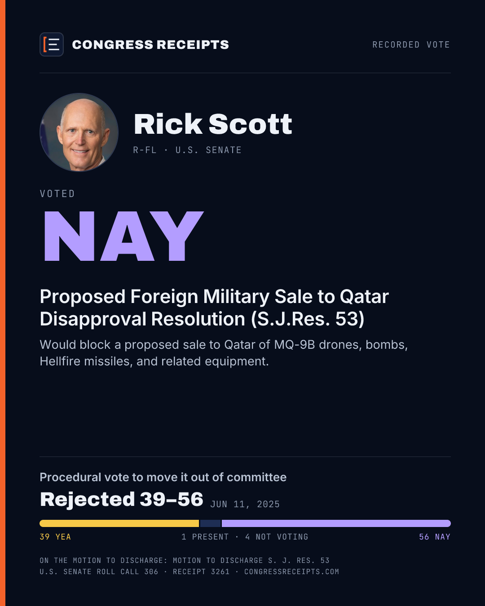Viewport: 485px width, 606px height.
Task: Click the yellow YEA segment of vote bar
Action: [x=119, y=523]
